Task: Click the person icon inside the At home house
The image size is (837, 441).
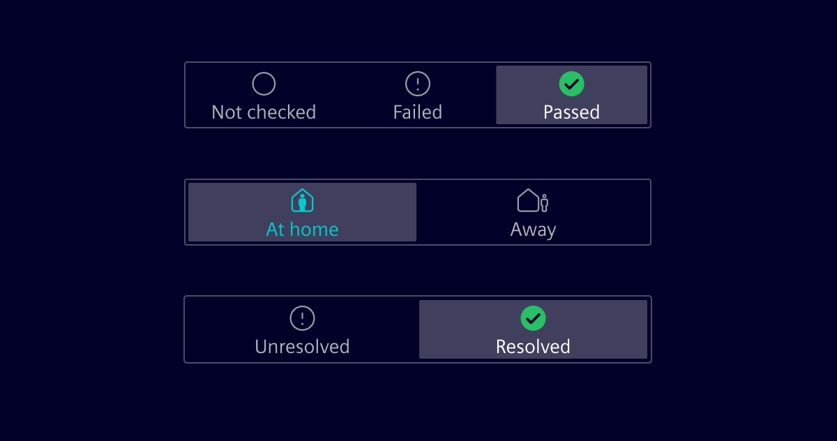Action: 301,203
